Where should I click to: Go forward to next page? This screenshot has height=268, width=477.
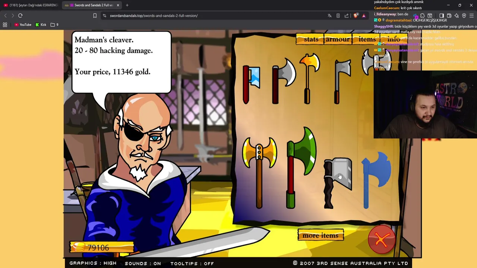[x=12, y=16]
